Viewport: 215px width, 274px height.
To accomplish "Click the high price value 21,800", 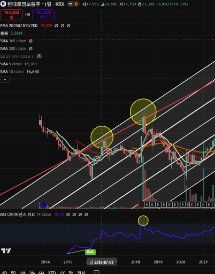I will pos(111,4).
